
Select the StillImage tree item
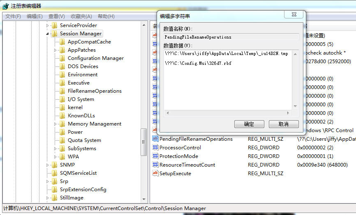point(72,198)
